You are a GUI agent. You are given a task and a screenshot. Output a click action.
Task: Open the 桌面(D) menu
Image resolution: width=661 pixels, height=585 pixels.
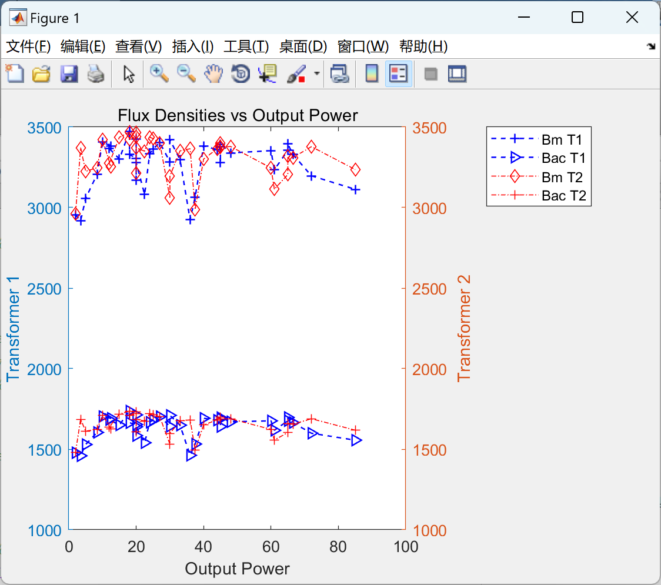[303, 46]
